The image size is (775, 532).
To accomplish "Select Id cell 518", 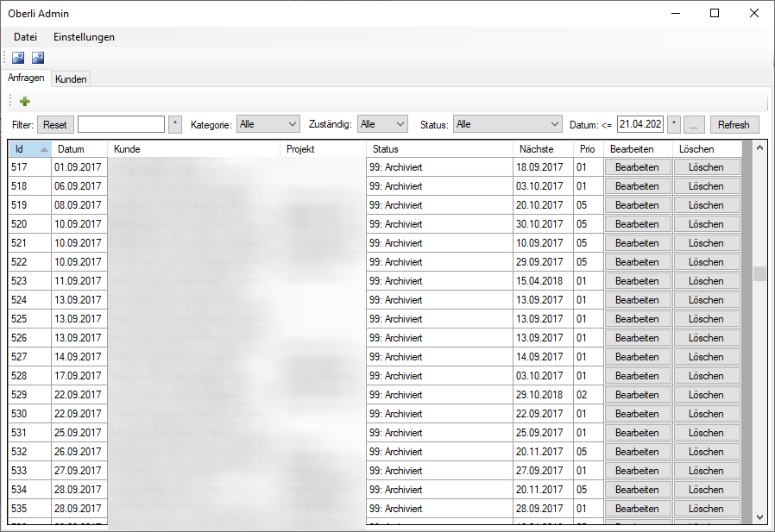I will pos(29,186).
